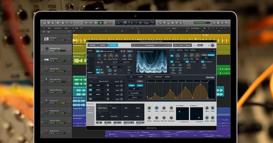Mute the Morphing Lead track
This screenshot has height=143, width=273.
pyautogui.click(x=51, y=51)
